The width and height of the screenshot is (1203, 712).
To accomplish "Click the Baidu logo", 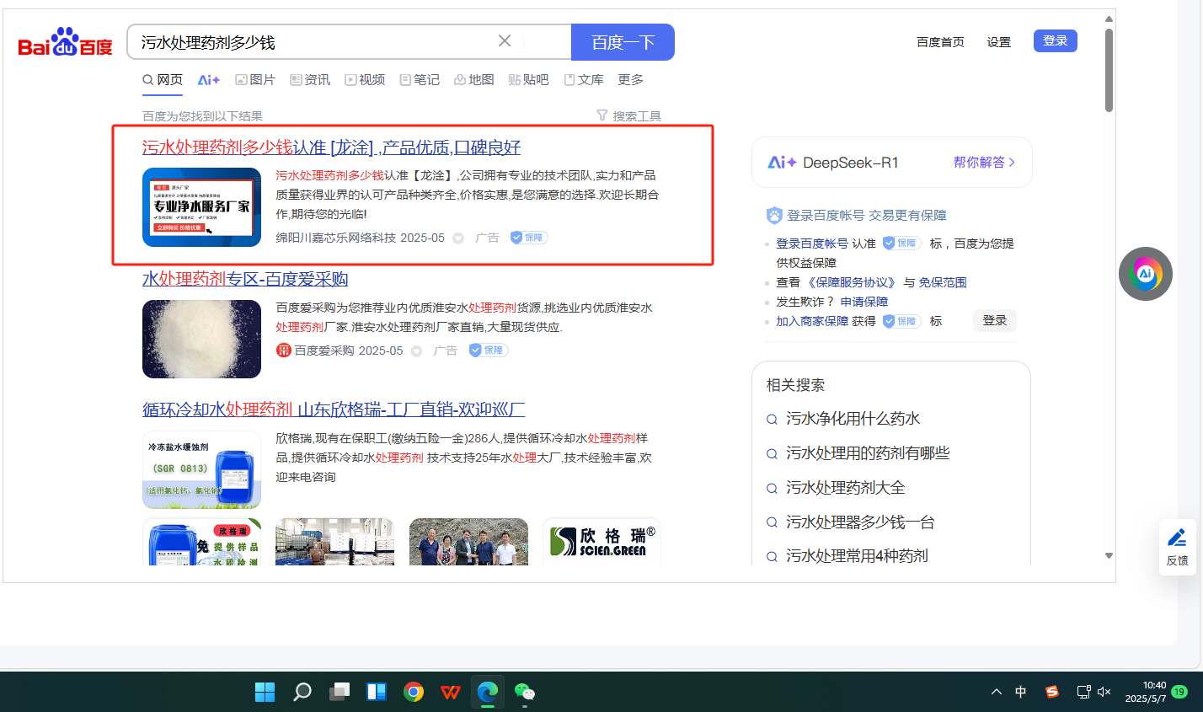I will point(65,42).
